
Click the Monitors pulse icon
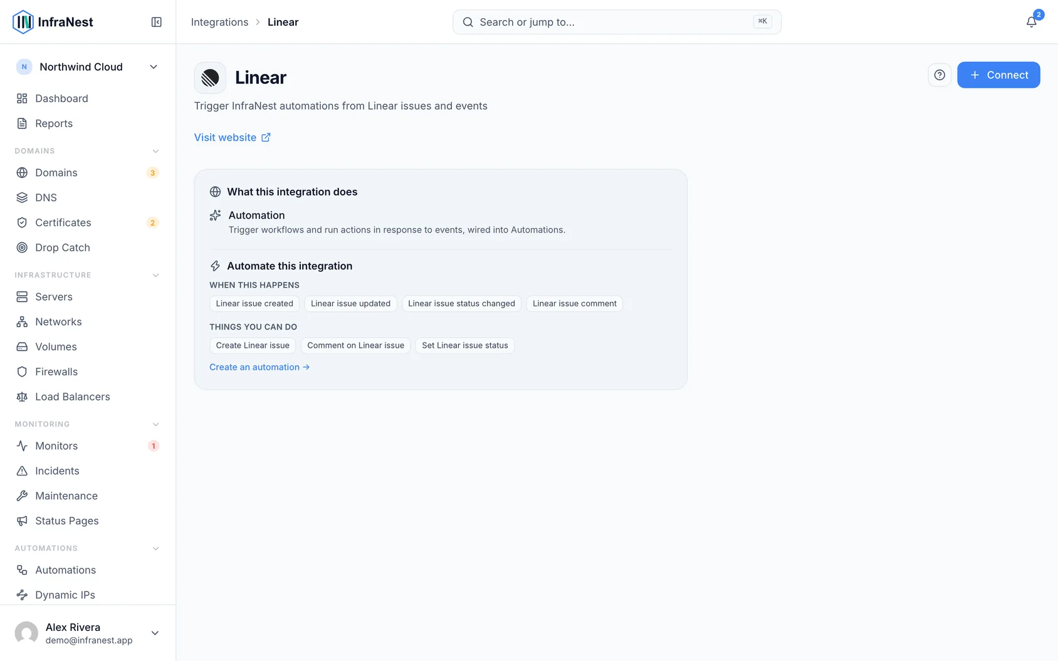point(22,445)
